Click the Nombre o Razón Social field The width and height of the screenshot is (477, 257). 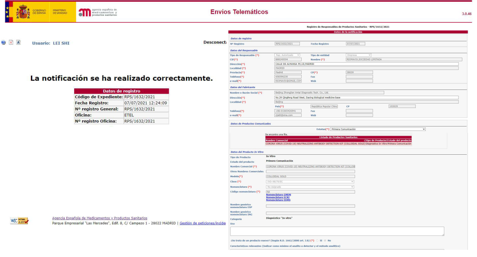(x=329, y=93)
